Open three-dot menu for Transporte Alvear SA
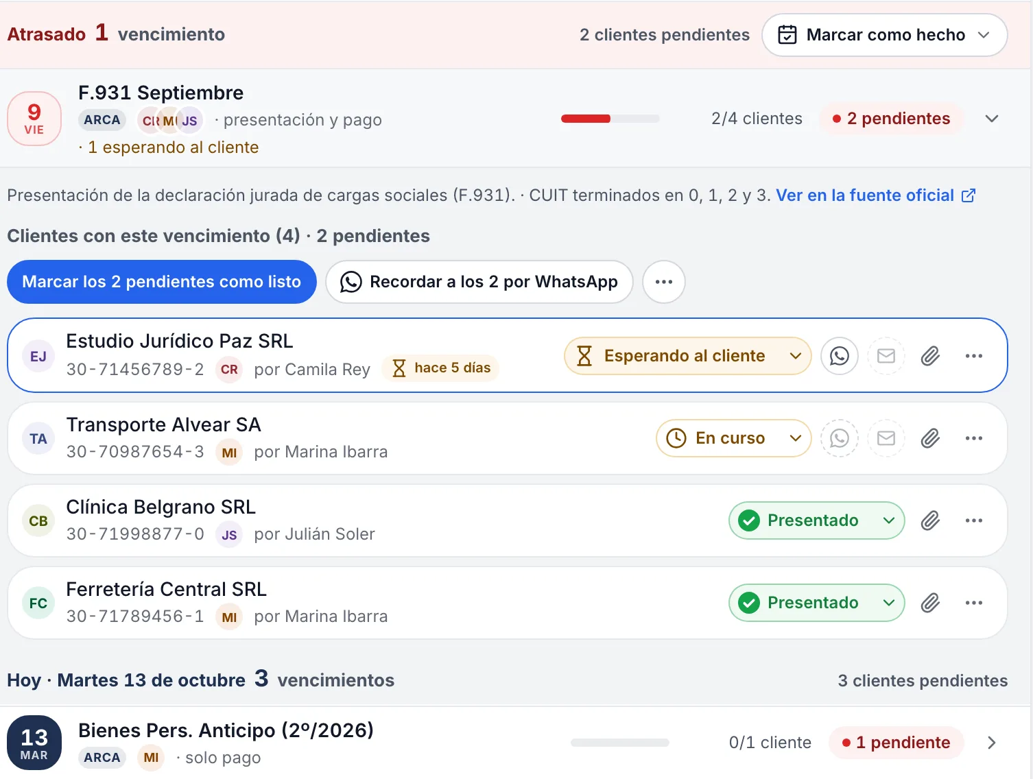The width and height of the screenshot is (1033, 779). 974,438
